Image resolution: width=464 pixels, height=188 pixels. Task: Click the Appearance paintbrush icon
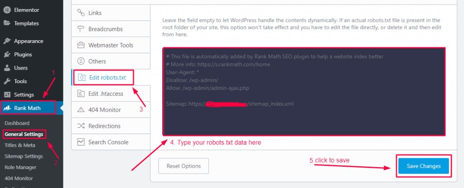tap(7, 41)
